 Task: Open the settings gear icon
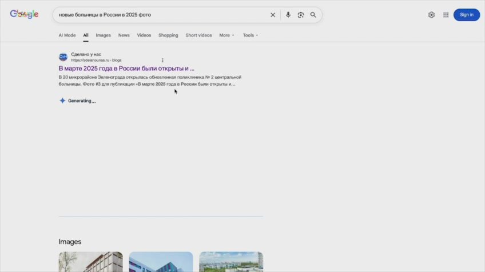(x=431, y=15)
